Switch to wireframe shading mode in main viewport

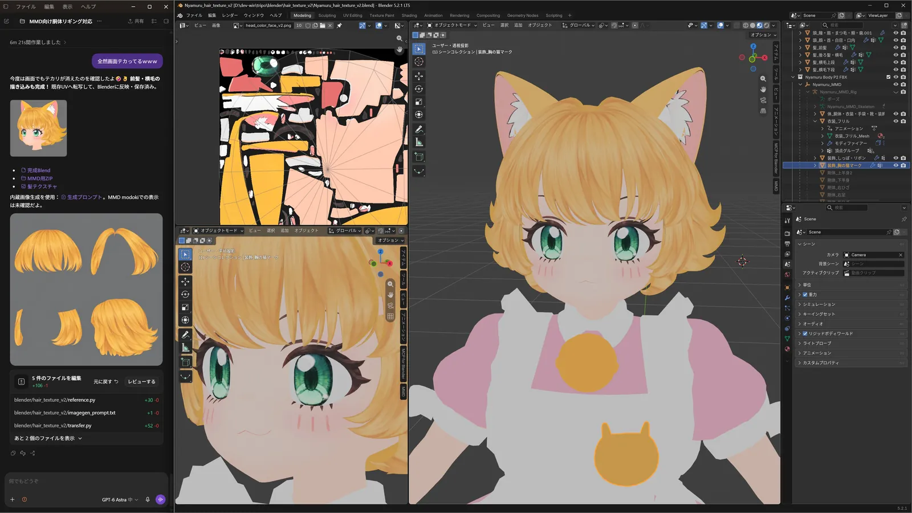coord(746,25)
